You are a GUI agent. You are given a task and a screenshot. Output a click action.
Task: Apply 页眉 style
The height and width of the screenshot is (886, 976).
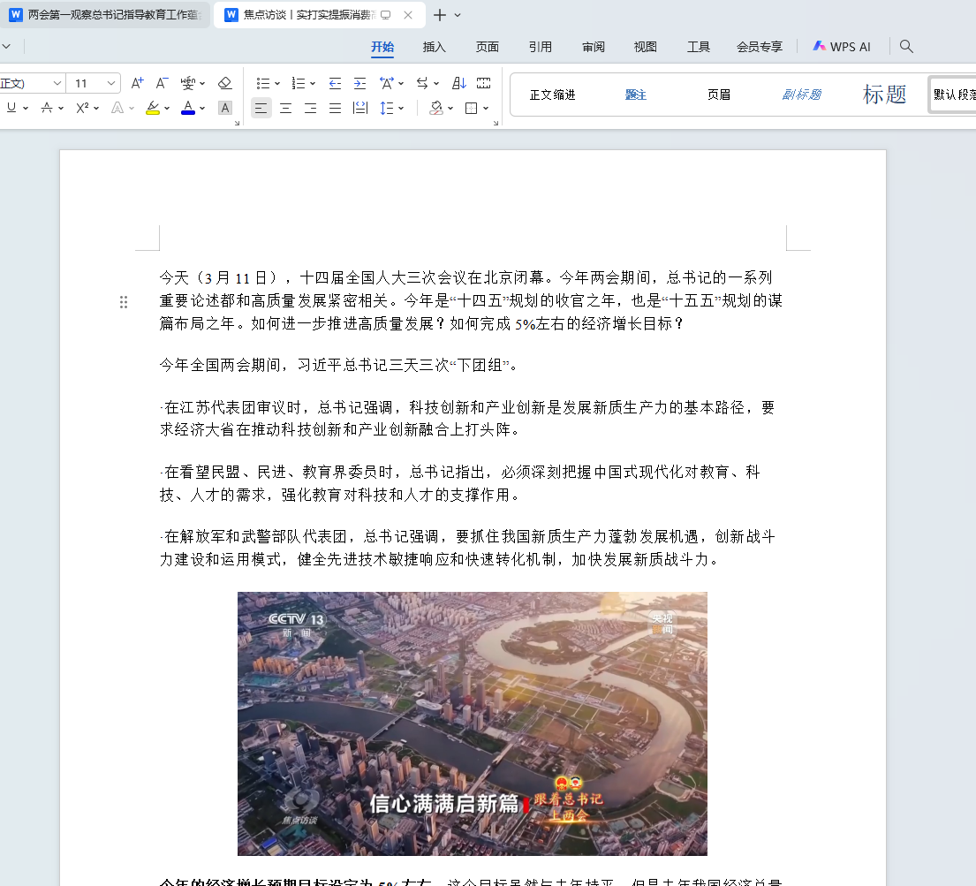coord(719,95)
